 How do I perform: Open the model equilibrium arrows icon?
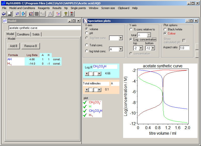point(17,14)
